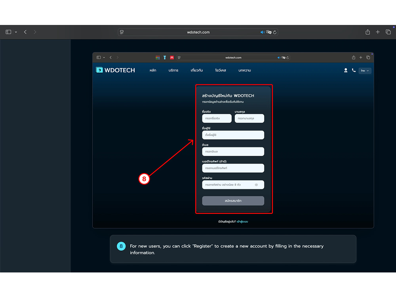Click the outer wdotech.com address bar
This screenshot has width=396, height=297.
pos(198,32)
